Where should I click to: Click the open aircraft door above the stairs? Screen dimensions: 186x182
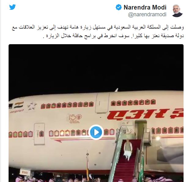click(x=141, y=130)
